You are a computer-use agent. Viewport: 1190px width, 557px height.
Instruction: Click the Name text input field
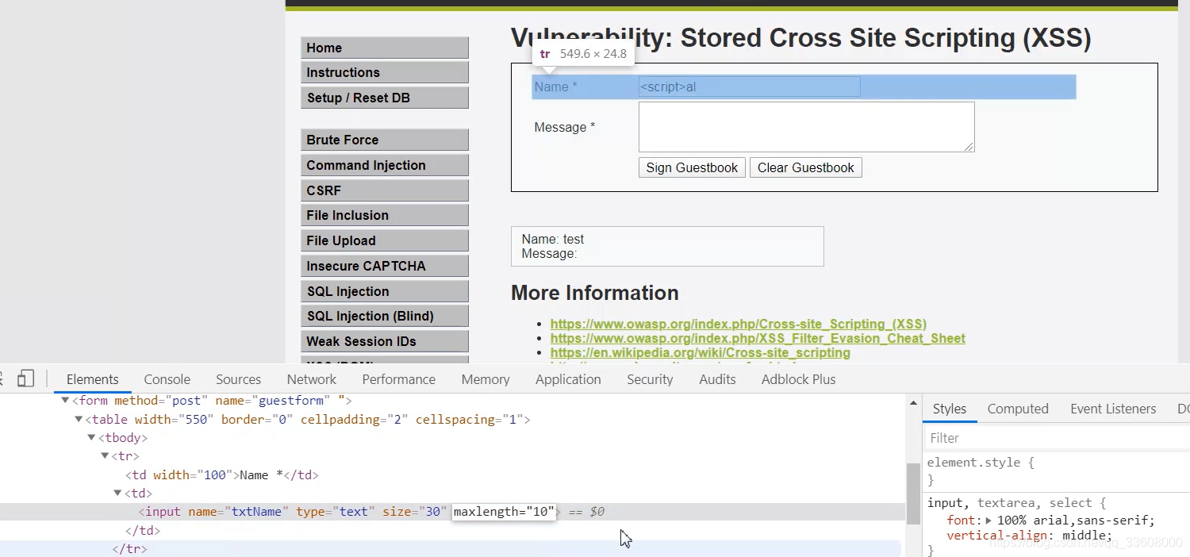[749, 86]
